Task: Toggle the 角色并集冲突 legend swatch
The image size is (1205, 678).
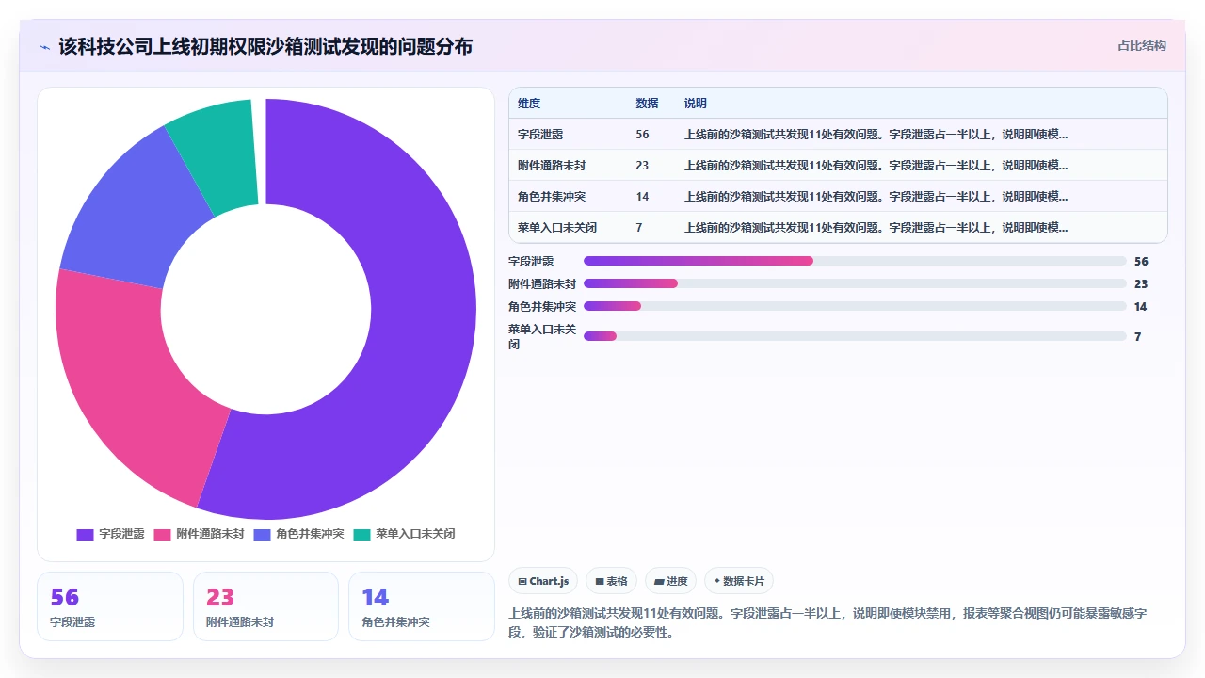Action: coord(262,534)
